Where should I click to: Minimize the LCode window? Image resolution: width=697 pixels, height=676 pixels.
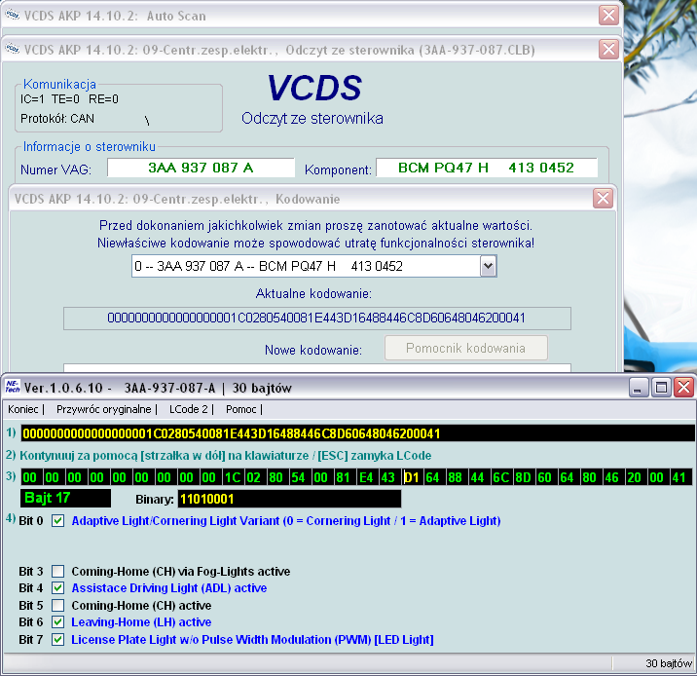(639, 388)
